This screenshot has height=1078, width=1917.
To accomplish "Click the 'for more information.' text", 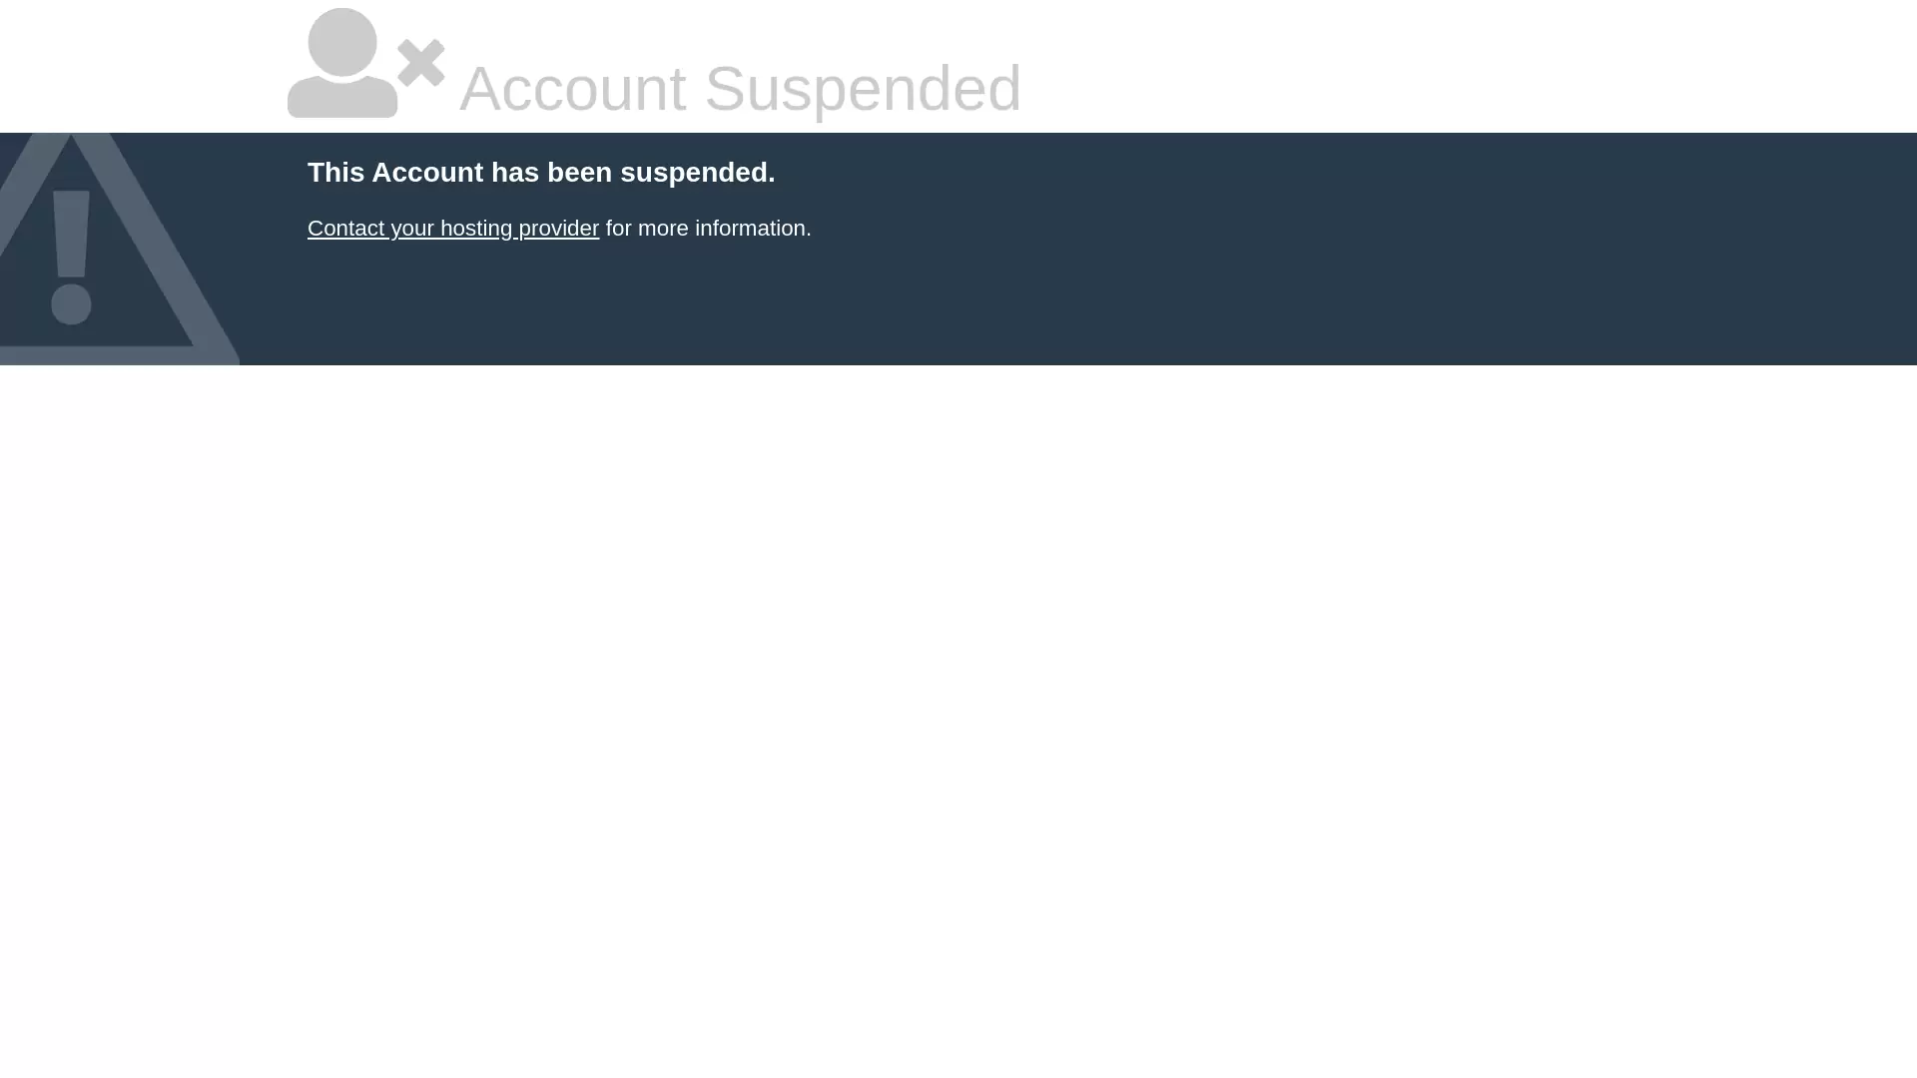I will click(708, 229).
